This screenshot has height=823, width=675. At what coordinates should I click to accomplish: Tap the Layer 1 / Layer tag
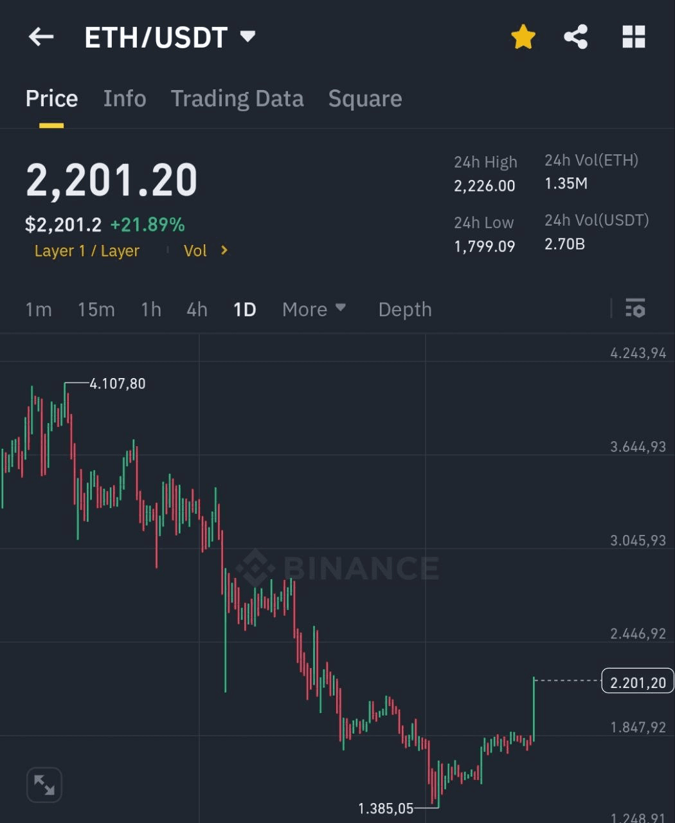coord(87,251)
